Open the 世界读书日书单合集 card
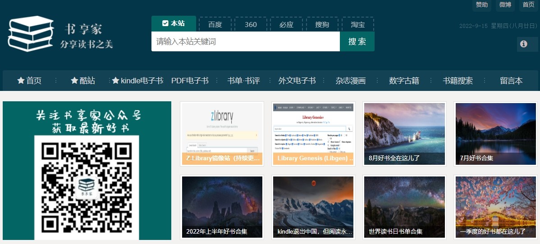Image resolution: width=540 pixels, height=244 pixels. (x=405, y=207)
